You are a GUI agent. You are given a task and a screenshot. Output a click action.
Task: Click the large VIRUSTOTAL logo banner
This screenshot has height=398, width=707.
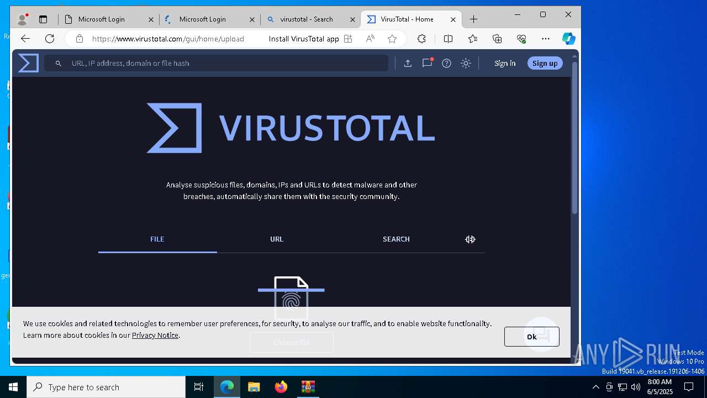click(x=291, y=128)
